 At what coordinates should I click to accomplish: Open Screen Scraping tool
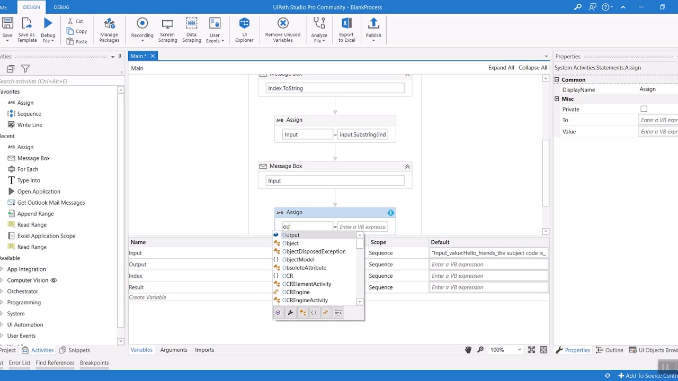tap(167, 30)
